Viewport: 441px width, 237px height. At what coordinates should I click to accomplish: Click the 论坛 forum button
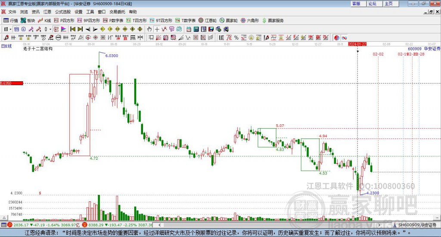(374, 3)
